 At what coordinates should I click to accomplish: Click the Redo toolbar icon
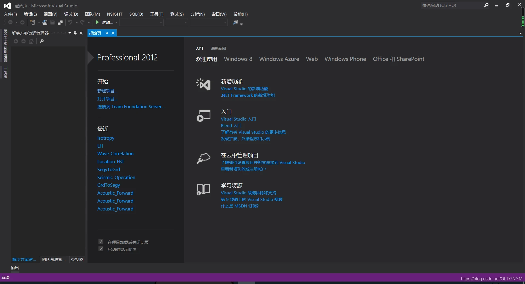pyautogui.click(x=82, y=22)
